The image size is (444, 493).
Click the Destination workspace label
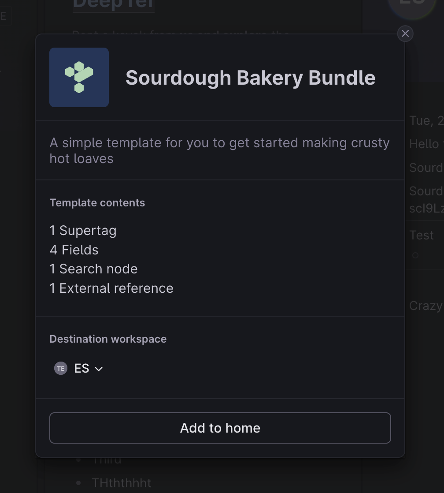[108, 339]
